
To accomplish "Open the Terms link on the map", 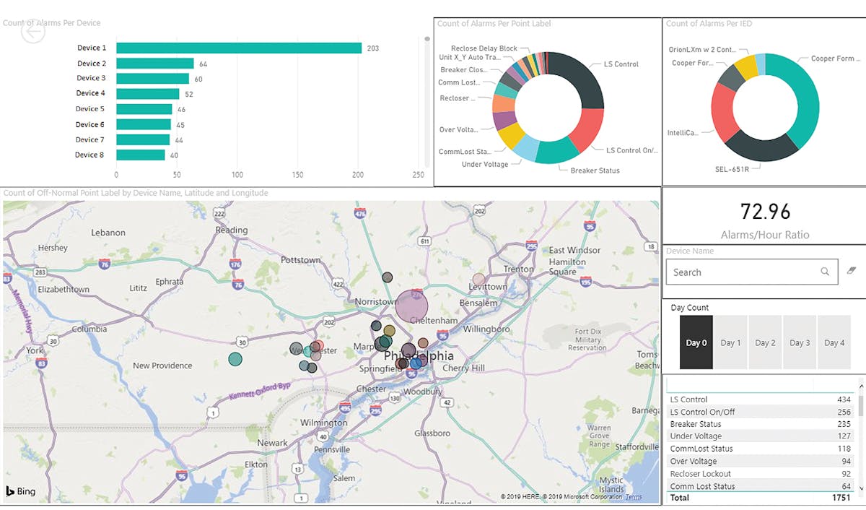I will pyautogui.click(x=634, y=497).
